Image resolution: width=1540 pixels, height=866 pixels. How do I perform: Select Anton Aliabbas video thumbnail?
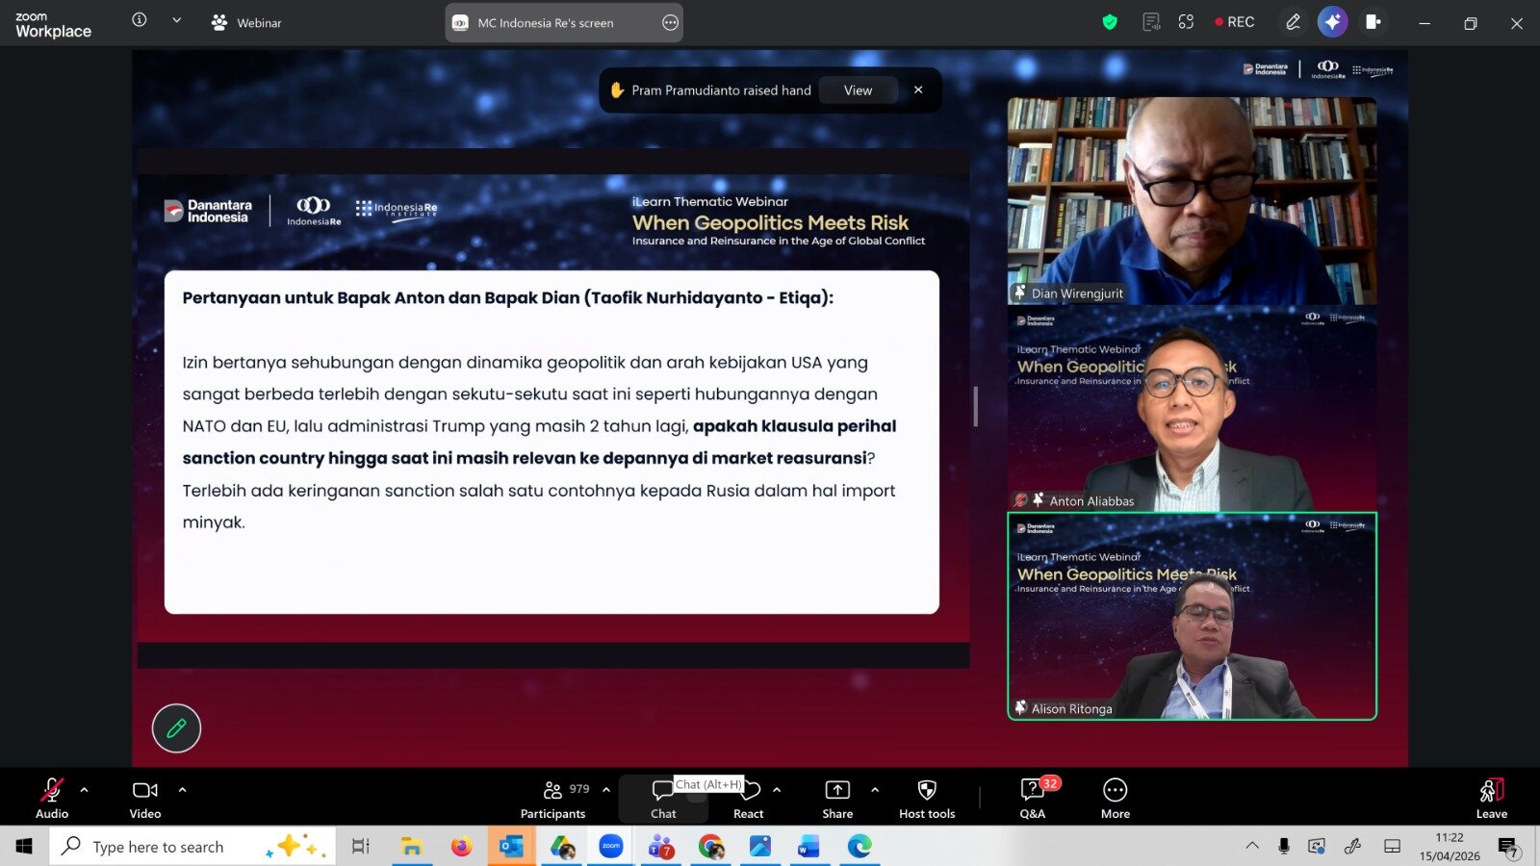1192,409
